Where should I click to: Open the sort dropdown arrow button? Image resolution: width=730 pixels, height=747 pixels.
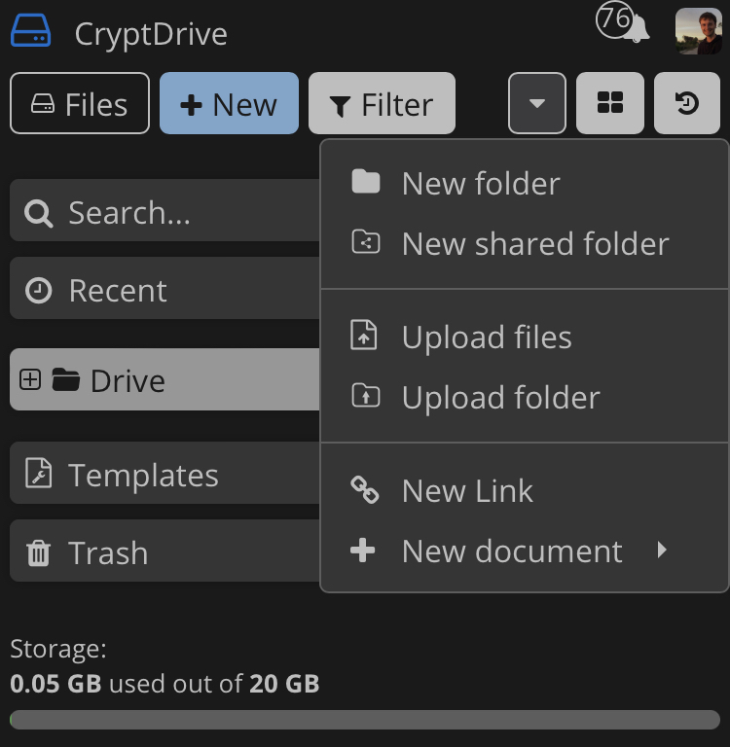(x=537, y=103)
